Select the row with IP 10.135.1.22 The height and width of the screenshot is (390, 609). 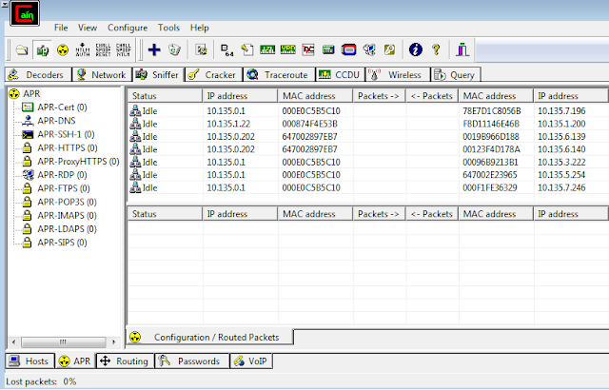[367, 124]
